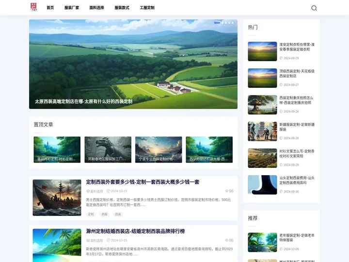349x262 pixels.
Task: Jump to the third carousel dot
Action: pos(226,23)
